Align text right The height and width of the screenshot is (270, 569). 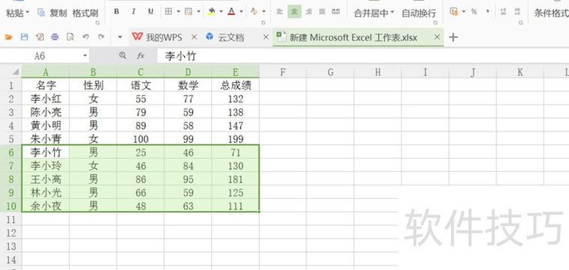tap(308, 12)
